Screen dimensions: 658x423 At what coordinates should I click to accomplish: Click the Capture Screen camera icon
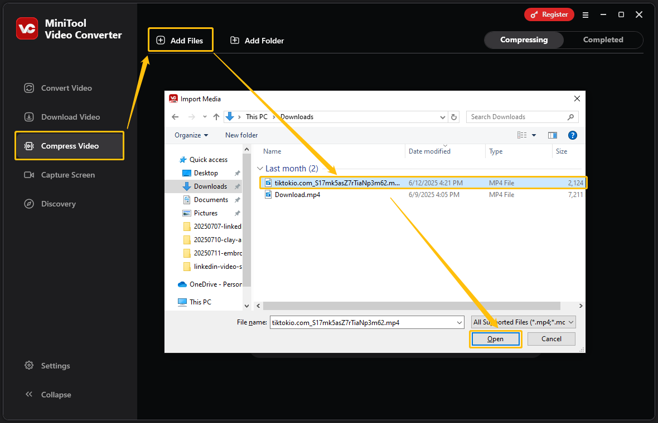(29, 175)
